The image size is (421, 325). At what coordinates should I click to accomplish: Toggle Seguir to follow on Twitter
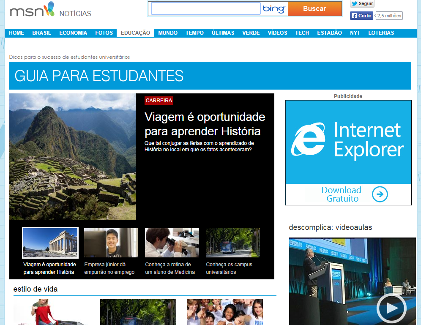pos(362,4)
